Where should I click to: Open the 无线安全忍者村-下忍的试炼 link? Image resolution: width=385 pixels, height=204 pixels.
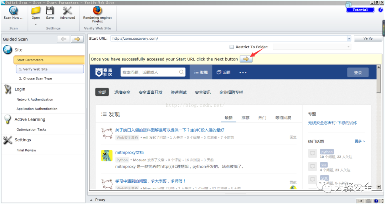point(333,123)
